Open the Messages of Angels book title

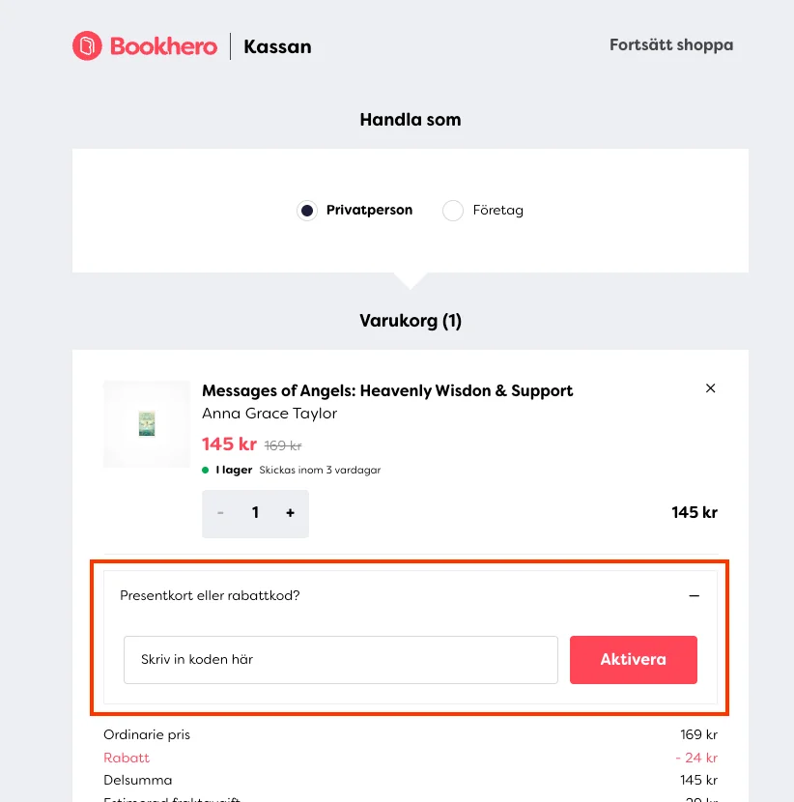(386, 390)
